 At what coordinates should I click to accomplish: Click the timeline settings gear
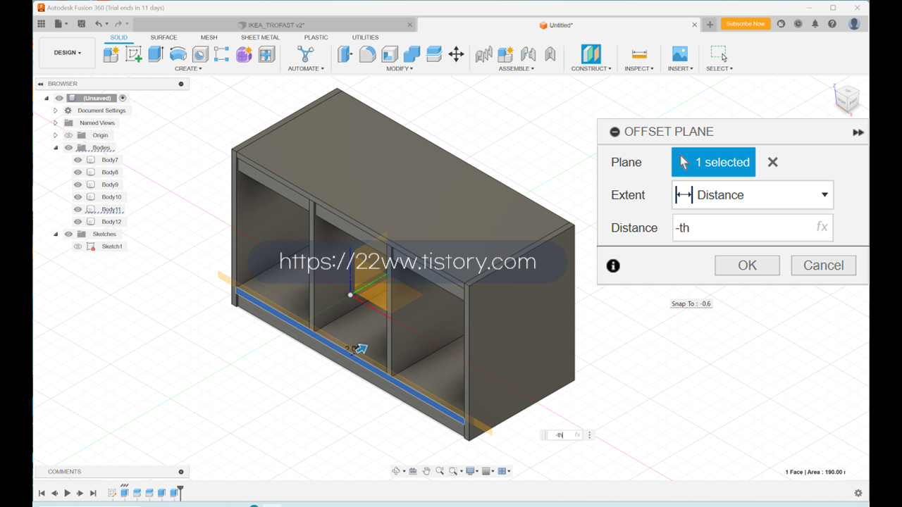coord(858,493)
